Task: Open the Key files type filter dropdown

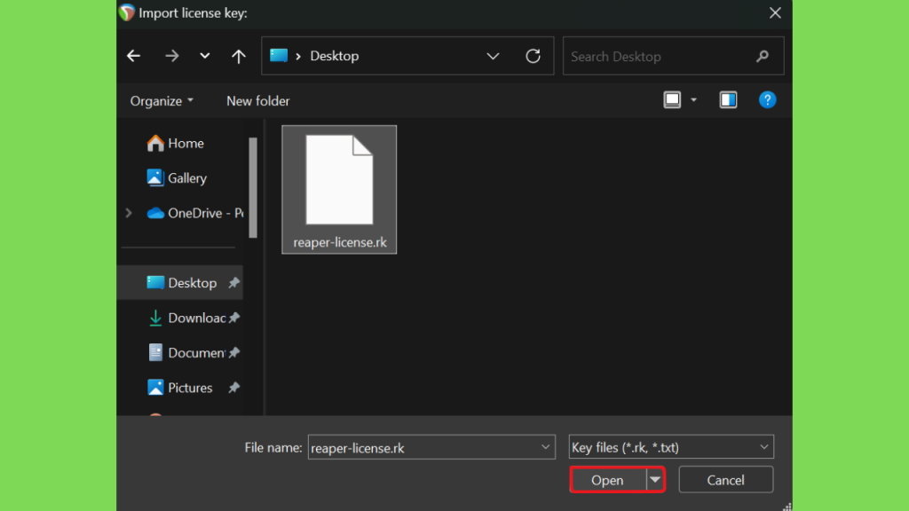Action: point(671,447)
